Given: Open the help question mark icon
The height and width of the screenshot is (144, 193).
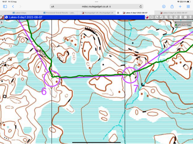Looking at the screenshot, I should point(190,17).
